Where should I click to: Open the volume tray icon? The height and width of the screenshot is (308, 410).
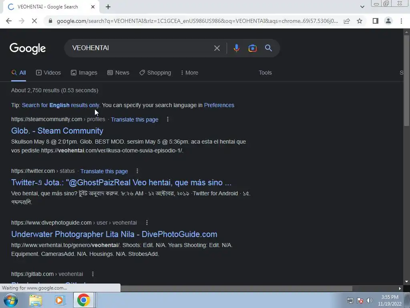[370, 300]
